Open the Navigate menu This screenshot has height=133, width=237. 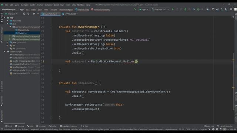coord(25,5)
